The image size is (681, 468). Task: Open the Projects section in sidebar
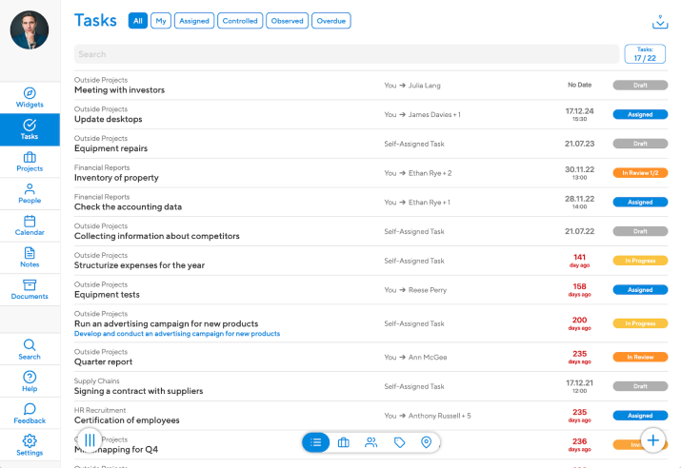(x=30, y=162)
